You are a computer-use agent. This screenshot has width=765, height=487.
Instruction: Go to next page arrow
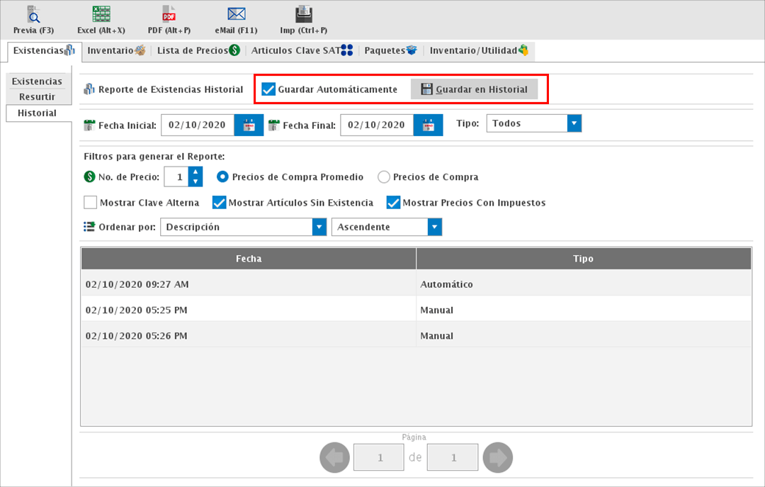pos(497,458)
